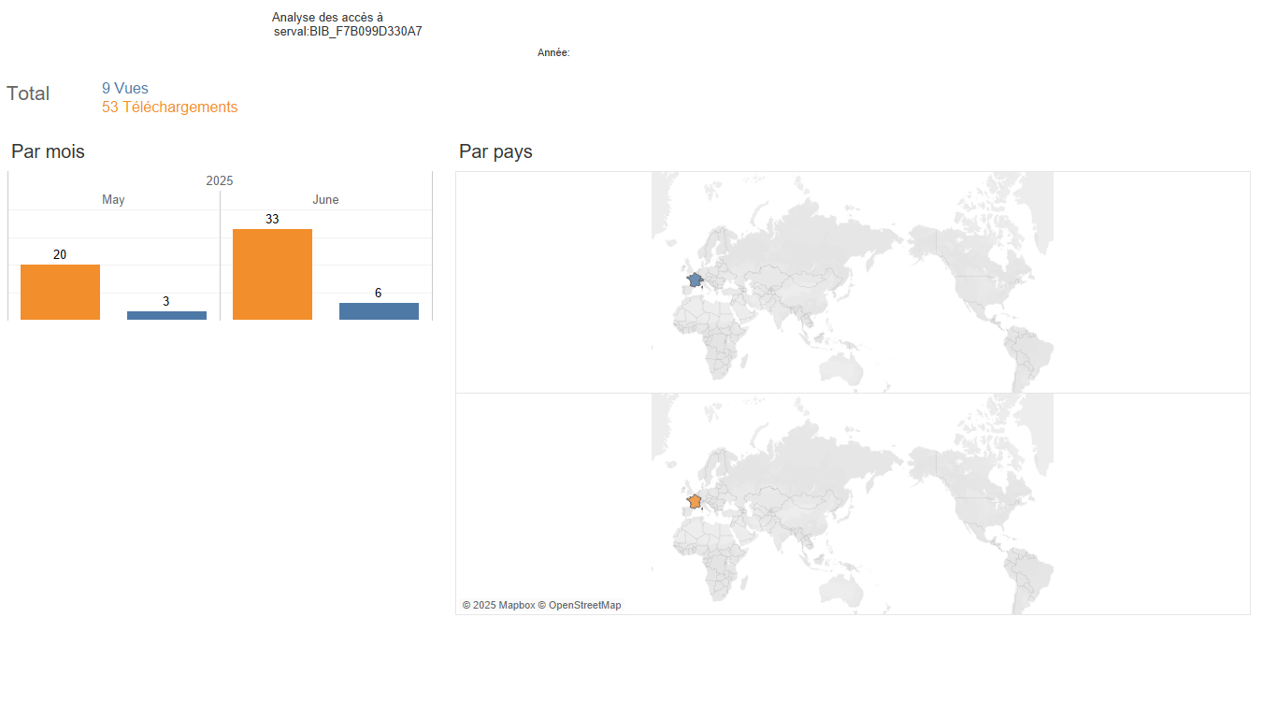
Task: Click the orange June downloads bar (33)
Action: (x=272, y=274)
